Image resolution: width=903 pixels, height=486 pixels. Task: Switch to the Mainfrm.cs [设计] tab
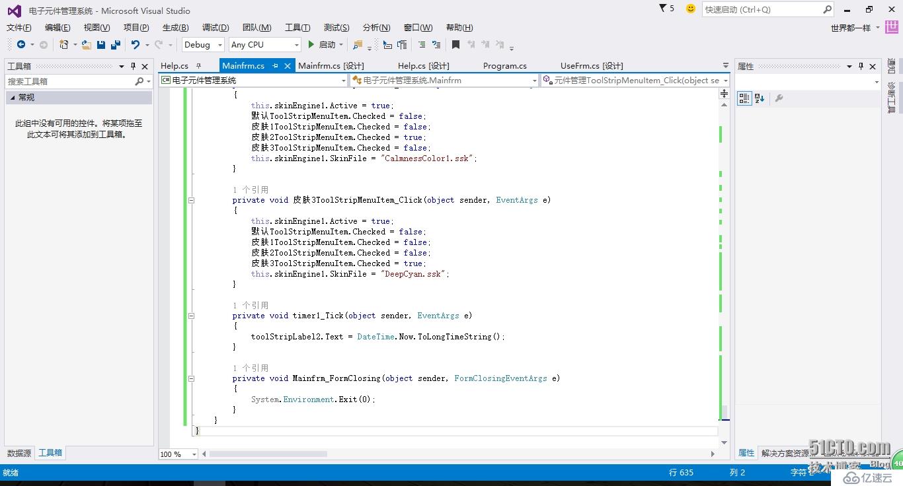[x=331, y=65]
